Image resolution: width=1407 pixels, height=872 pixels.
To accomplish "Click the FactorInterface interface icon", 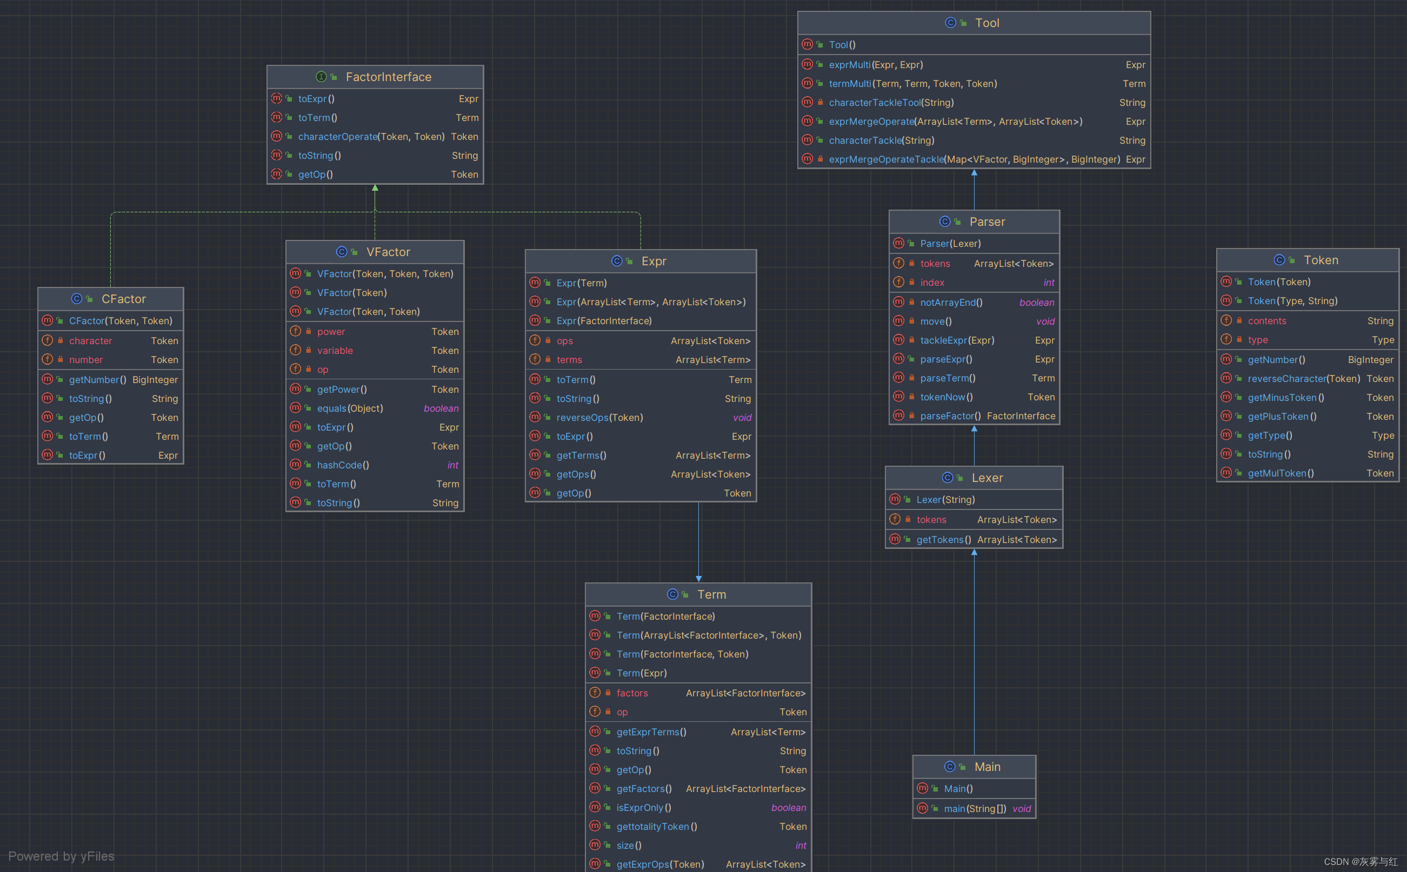I will [321, 77].
